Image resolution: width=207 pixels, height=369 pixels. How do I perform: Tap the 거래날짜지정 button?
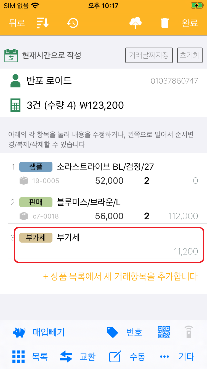(x=149, y=55)
